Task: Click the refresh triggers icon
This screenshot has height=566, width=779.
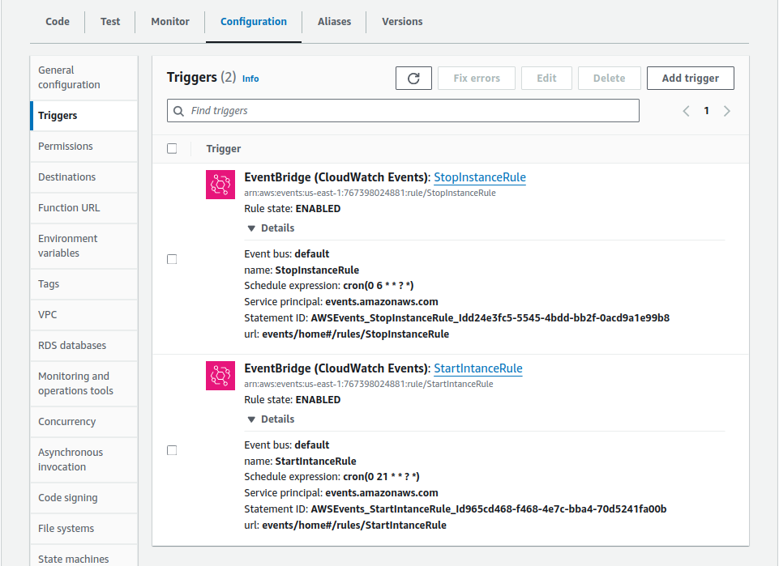Action: point(413,78)
